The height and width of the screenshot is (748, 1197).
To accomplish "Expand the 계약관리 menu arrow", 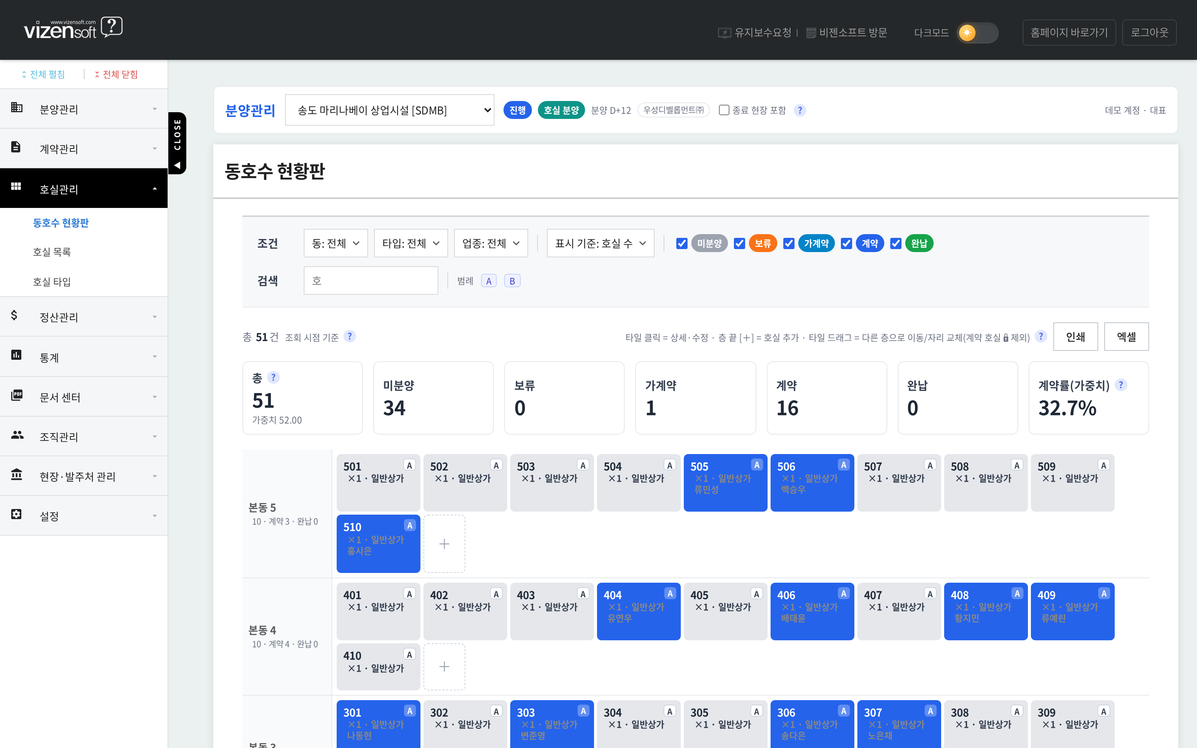I will point(155,148).
